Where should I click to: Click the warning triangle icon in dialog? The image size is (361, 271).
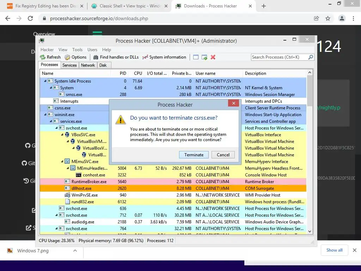[121, 120]
